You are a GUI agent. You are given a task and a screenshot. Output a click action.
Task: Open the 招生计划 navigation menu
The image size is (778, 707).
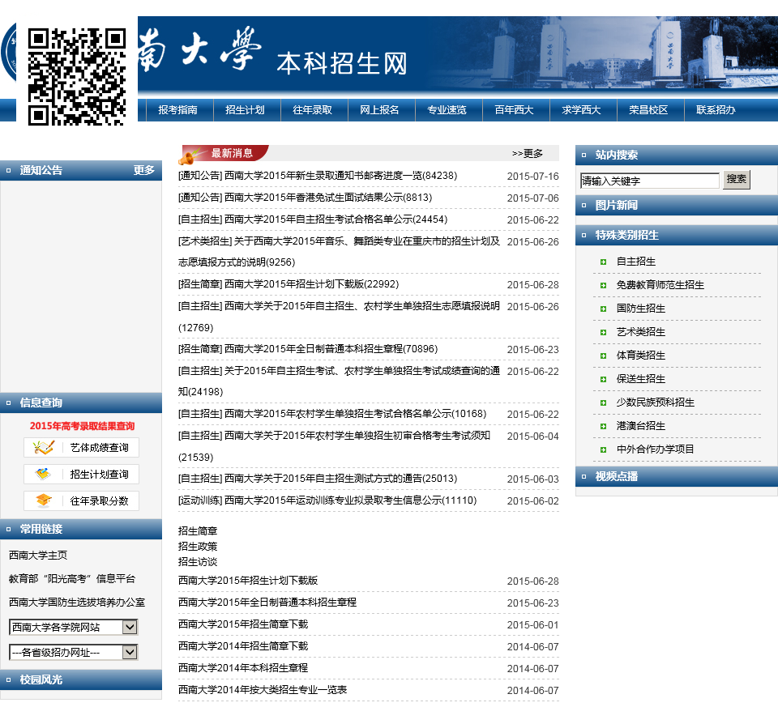[245, 110]
